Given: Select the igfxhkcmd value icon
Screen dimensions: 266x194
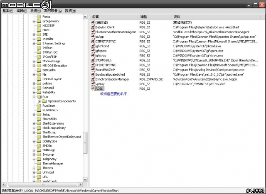Looking at the screenshot, I should point(93,46).
